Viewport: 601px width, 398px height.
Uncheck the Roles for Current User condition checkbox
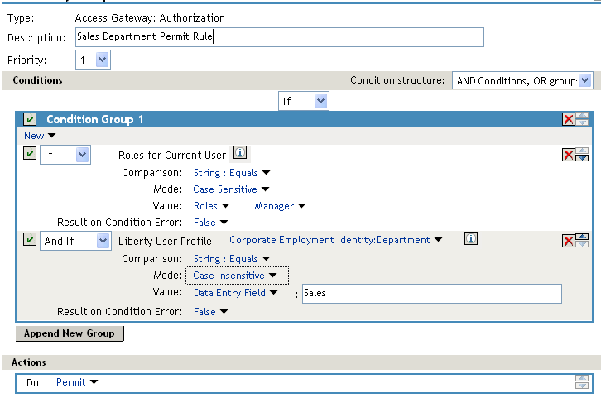pos(30,154)
